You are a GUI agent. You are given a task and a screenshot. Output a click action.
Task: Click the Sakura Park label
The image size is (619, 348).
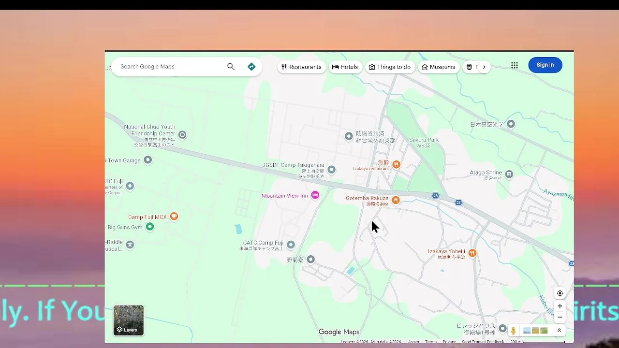pyautogui.click(x=424, y=140)
